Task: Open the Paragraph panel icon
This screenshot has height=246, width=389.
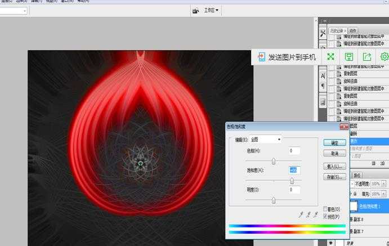Action: pyautogui.click(x=323, y=86)
